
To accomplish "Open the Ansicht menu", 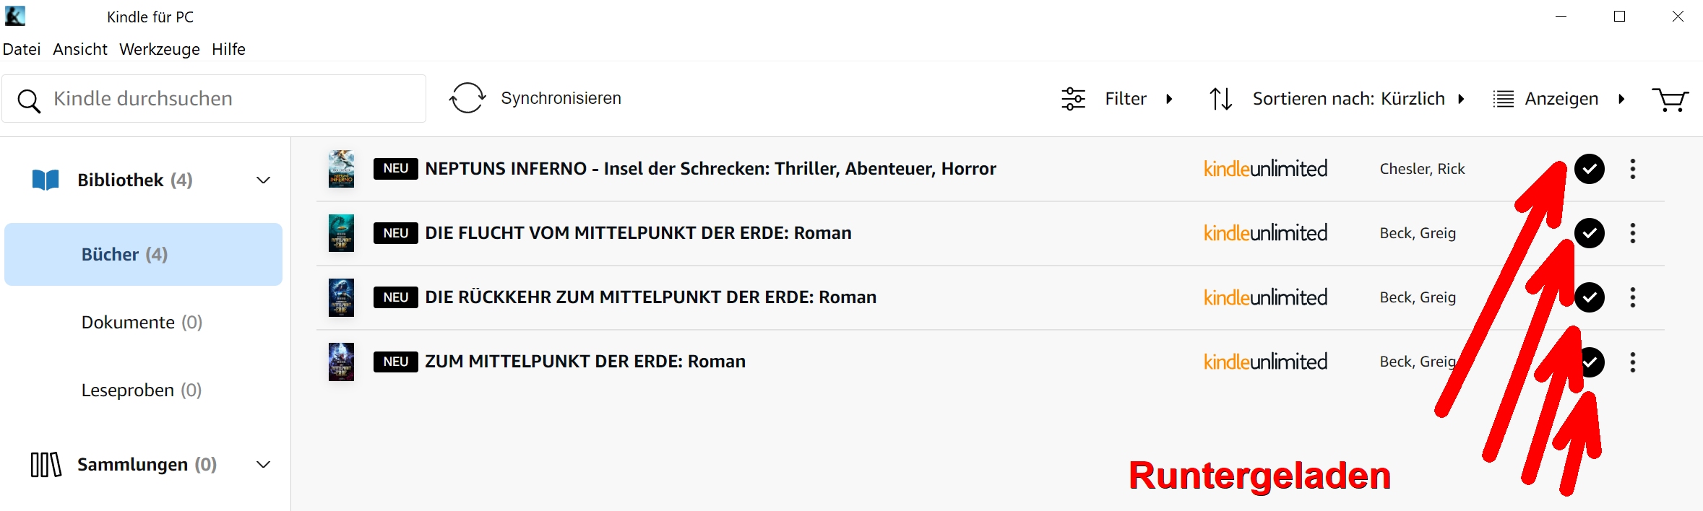I will [79, 49].
